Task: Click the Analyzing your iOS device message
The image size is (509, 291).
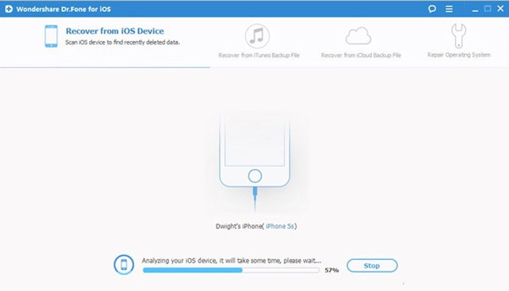Action: [x=232, y=261]
